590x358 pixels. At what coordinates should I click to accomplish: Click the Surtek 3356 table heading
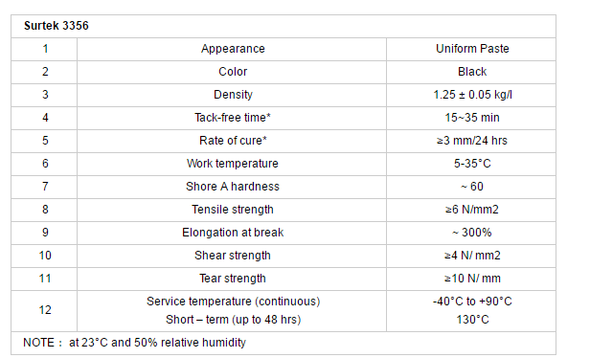(57, 26)
